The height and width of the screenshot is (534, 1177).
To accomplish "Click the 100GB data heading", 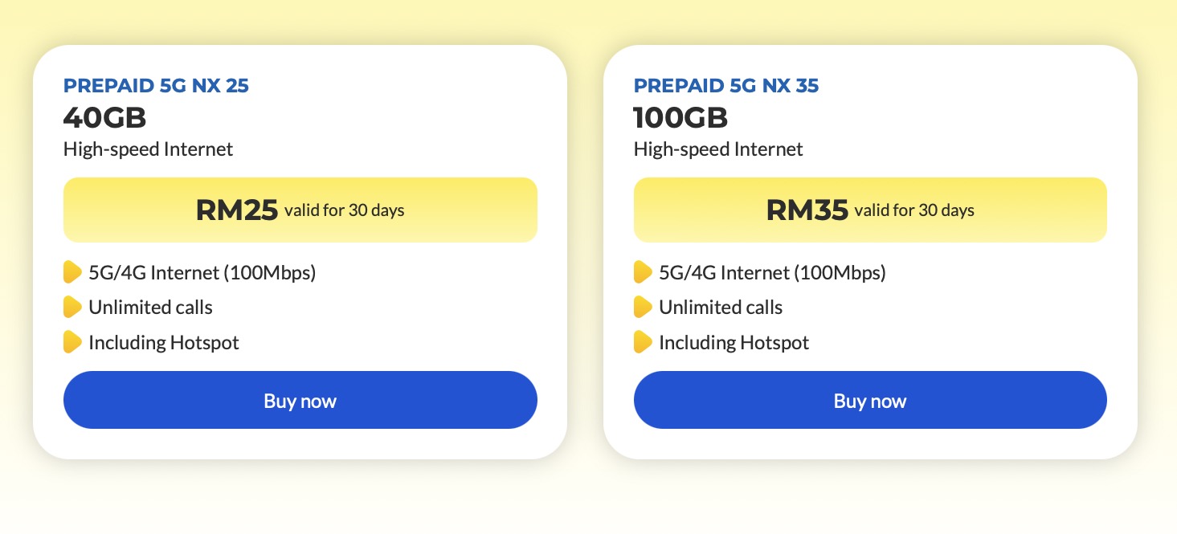I will point(680,118).
